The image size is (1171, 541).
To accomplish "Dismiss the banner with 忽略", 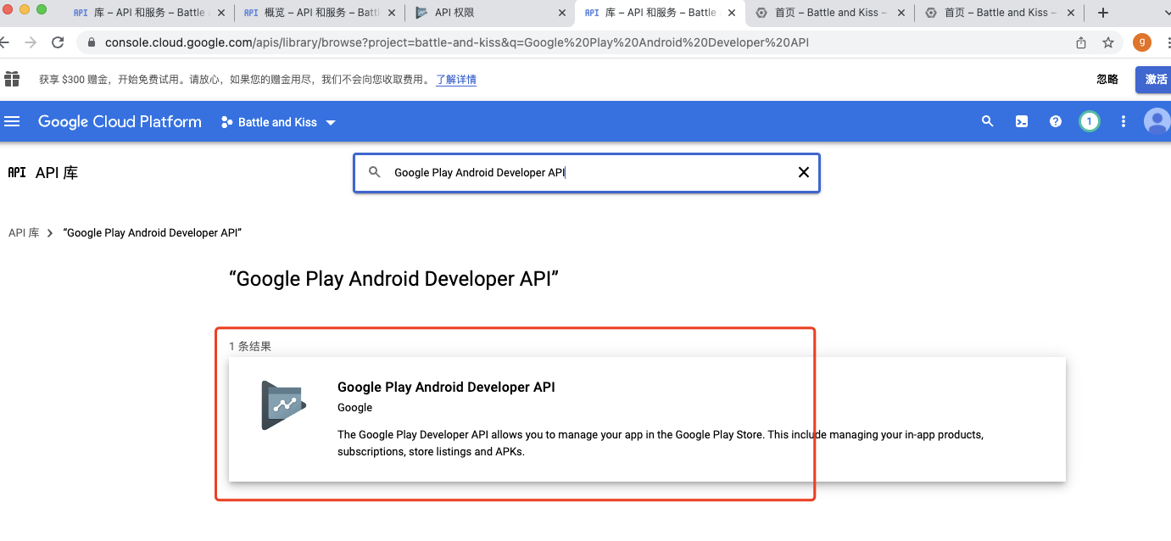I will 1107,79.
